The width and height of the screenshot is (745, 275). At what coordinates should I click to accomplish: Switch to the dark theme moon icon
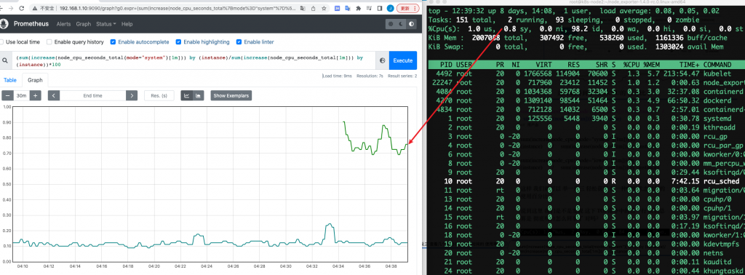(x=401, y=24)
